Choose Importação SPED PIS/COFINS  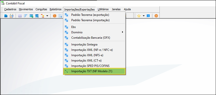point(94,66)
